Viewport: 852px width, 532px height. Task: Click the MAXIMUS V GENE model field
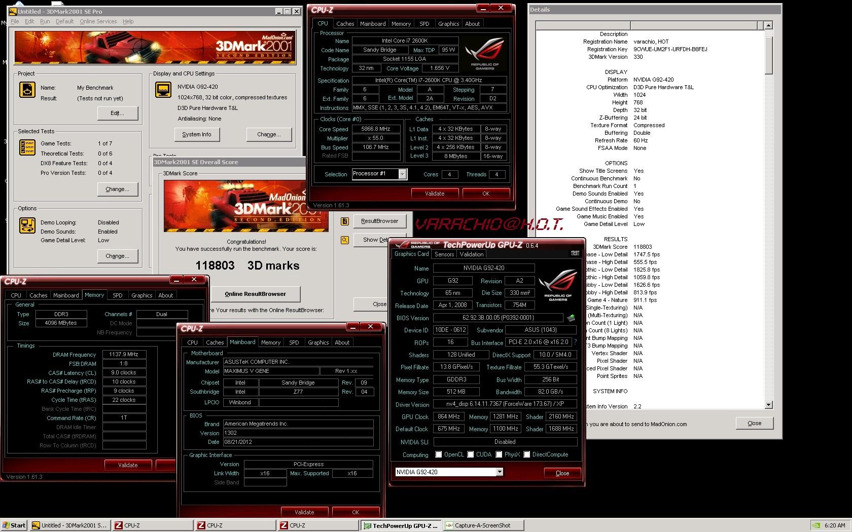pyautogui.click(x=271, y=371)
